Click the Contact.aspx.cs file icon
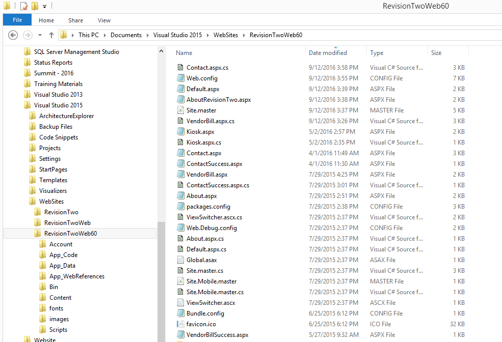Screen dimensions: 502x342 [x=180, y=68]
